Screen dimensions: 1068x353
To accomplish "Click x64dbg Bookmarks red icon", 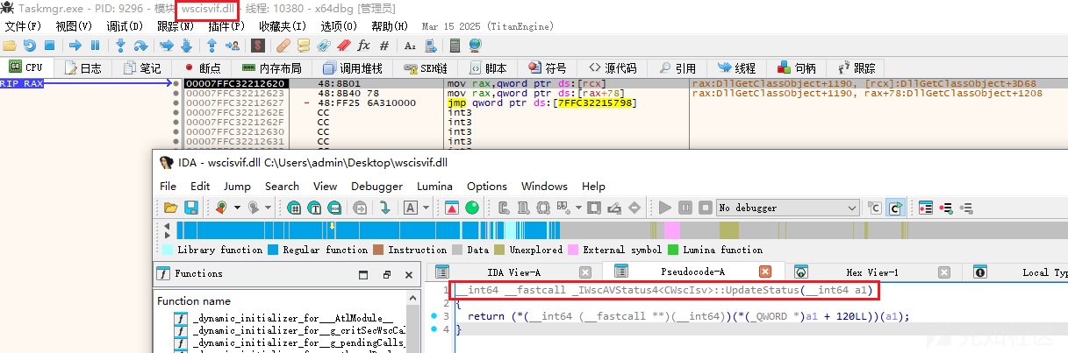I will 343,45.
